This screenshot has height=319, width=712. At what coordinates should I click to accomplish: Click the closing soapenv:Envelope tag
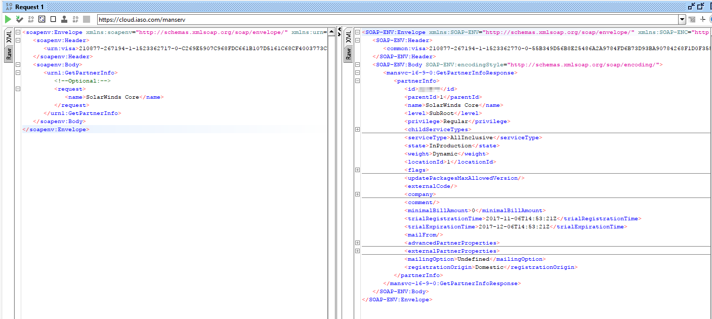pos(56,129)
